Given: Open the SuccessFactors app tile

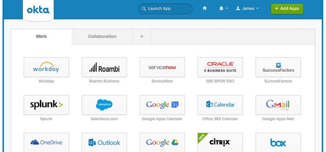Looking at the screenshot, I should click(x=278, y=67).
